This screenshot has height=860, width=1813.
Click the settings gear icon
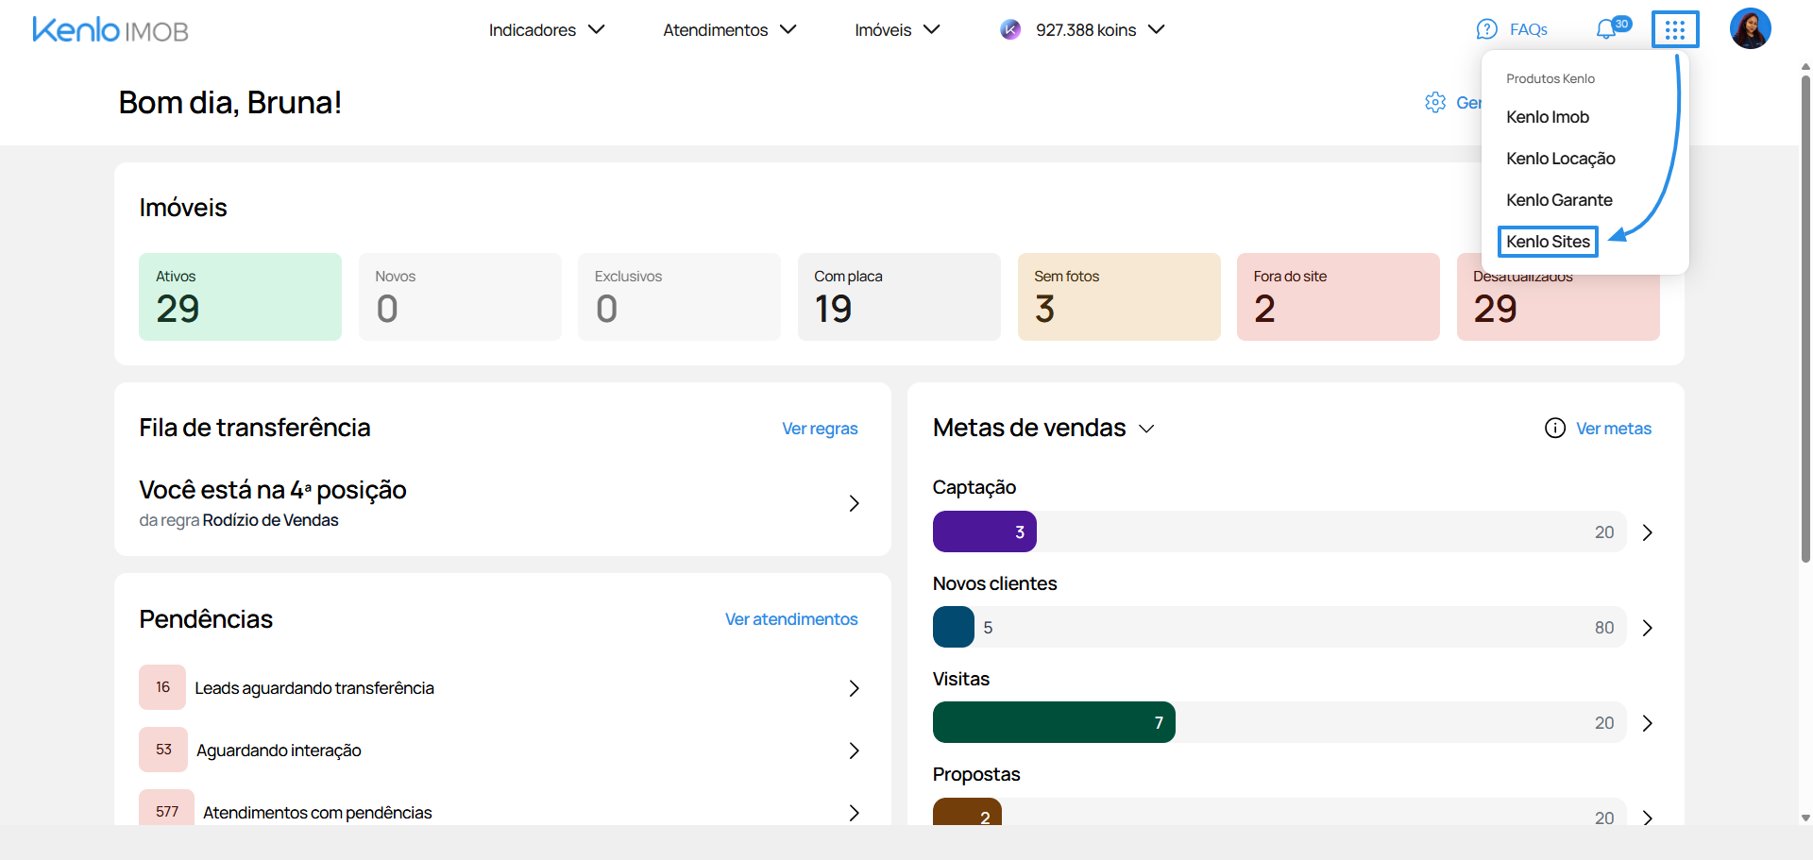(x=1435, y=102)
